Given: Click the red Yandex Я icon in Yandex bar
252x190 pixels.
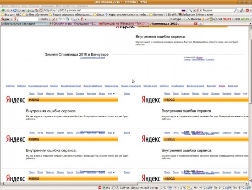Looking at the screenshot, I should coord(16,19).
